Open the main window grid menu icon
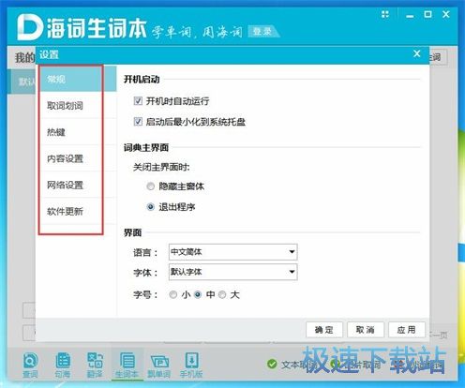This screenshot has width=465, height=388. (385, 14)
